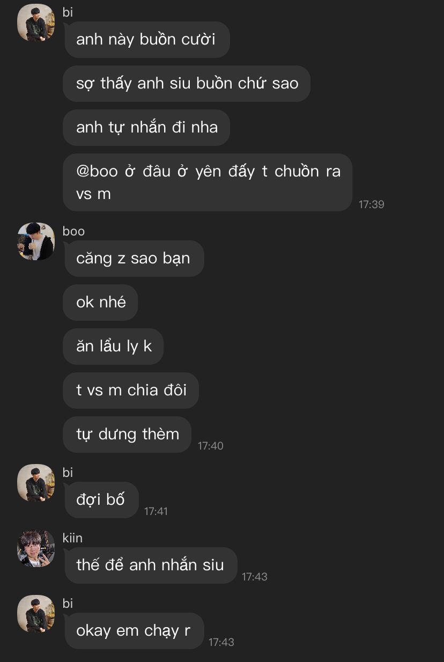Open kiin's profile avatar
This screenshot has height=662, width=444.
(x=36, y=548)
